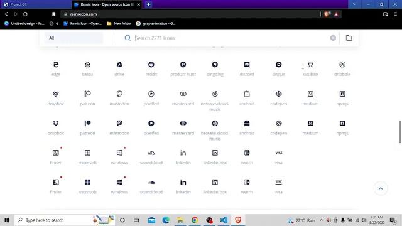
Task: Bookmark this page
Action: (53, 14)
